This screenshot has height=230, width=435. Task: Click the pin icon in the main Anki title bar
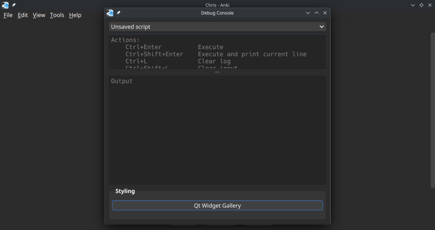pos(14,5)
